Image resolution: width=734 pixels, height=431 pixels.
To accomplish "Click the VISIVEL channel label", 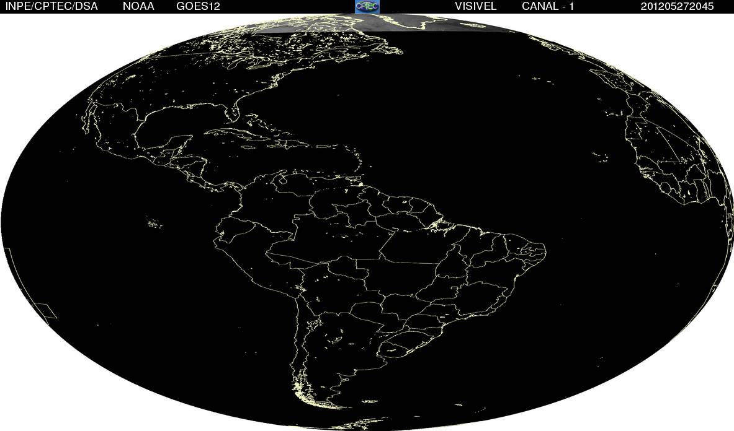I will coord(476,7).
